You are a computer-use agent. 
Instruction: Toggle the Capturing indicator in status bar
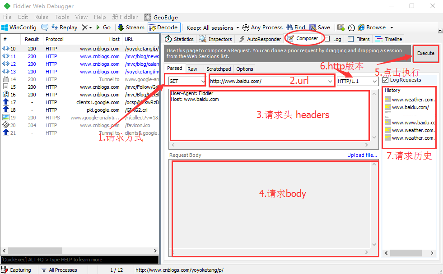(x=17, y=269)
